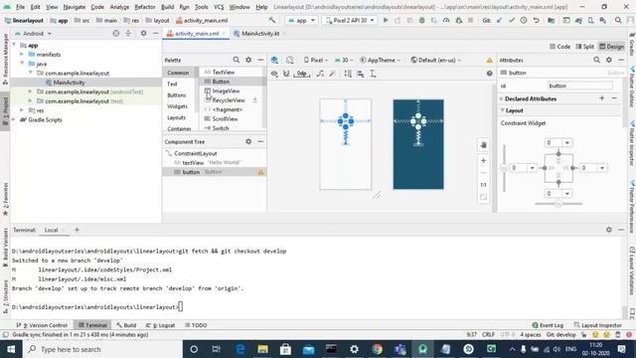This screenshot has height=358, width=636.
Task: Expand Declared Attributes section
Action: coord(502,98)
